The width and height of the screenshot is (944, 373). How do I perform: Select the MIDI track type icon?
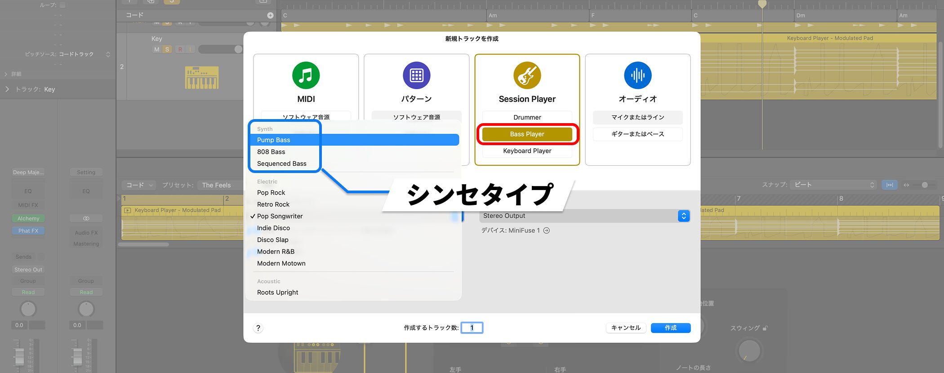coord(306,75)
